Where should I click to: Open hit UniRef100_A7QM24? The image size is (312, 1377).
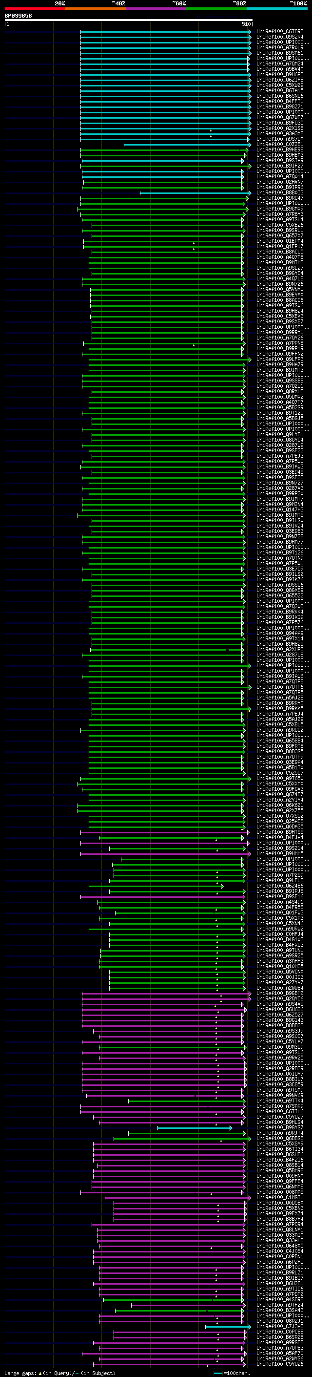tap(280, 64)
